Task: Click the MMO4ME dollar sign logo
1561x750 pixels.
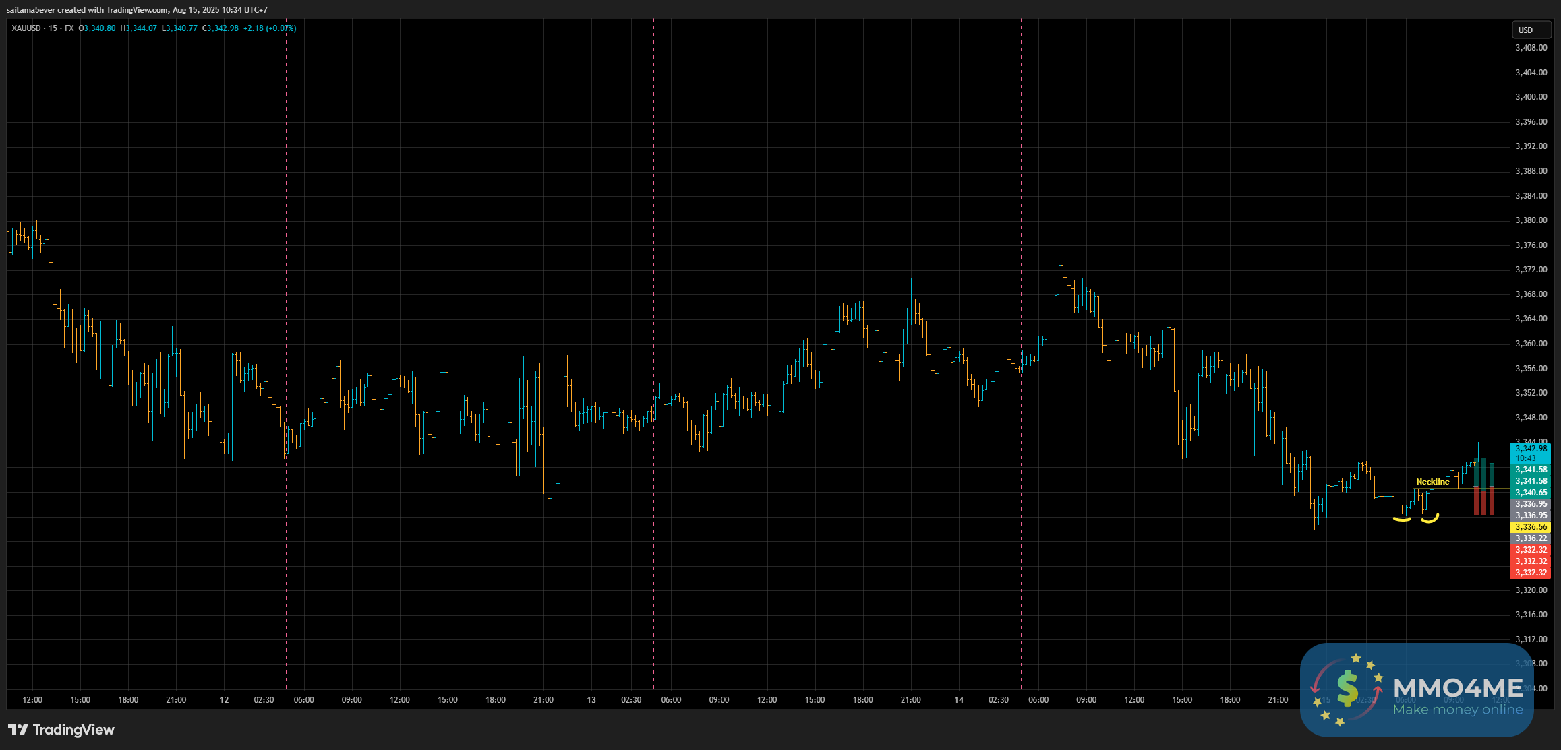Action: pos(1347,689)
